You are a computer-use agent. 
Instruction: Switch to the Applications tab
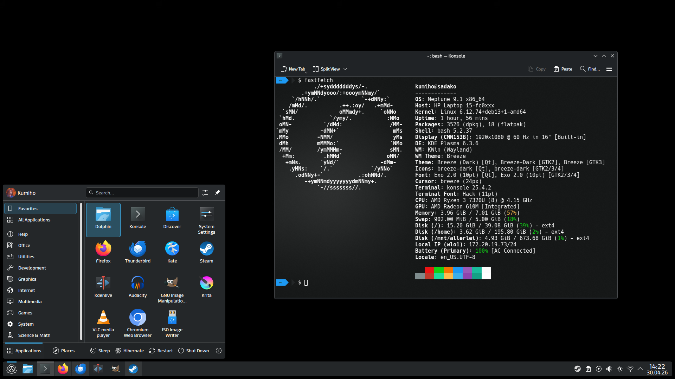(x=24, y=351)
